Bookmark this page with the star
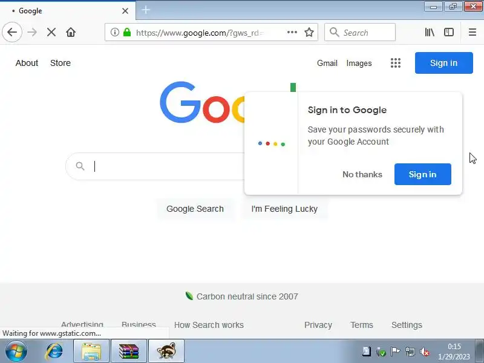The image size is (484, 363). tap(309, 32)
